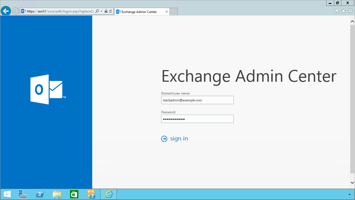Click the browser forward arrow button
Image resolution: width=355 pixels, height=200 pixels.
[16, 11]
